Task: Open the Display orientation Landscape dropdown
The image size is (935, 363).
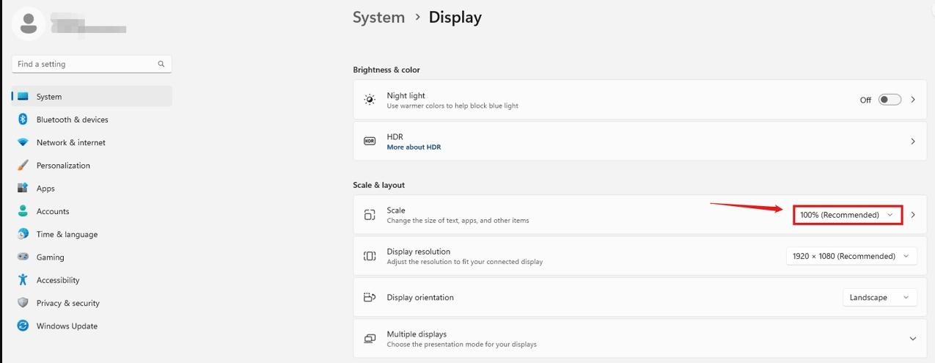Action: [880, 297]
